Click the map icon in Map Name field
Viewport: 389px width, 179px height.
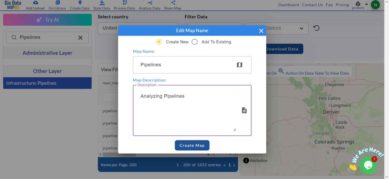tap(239, 65)
